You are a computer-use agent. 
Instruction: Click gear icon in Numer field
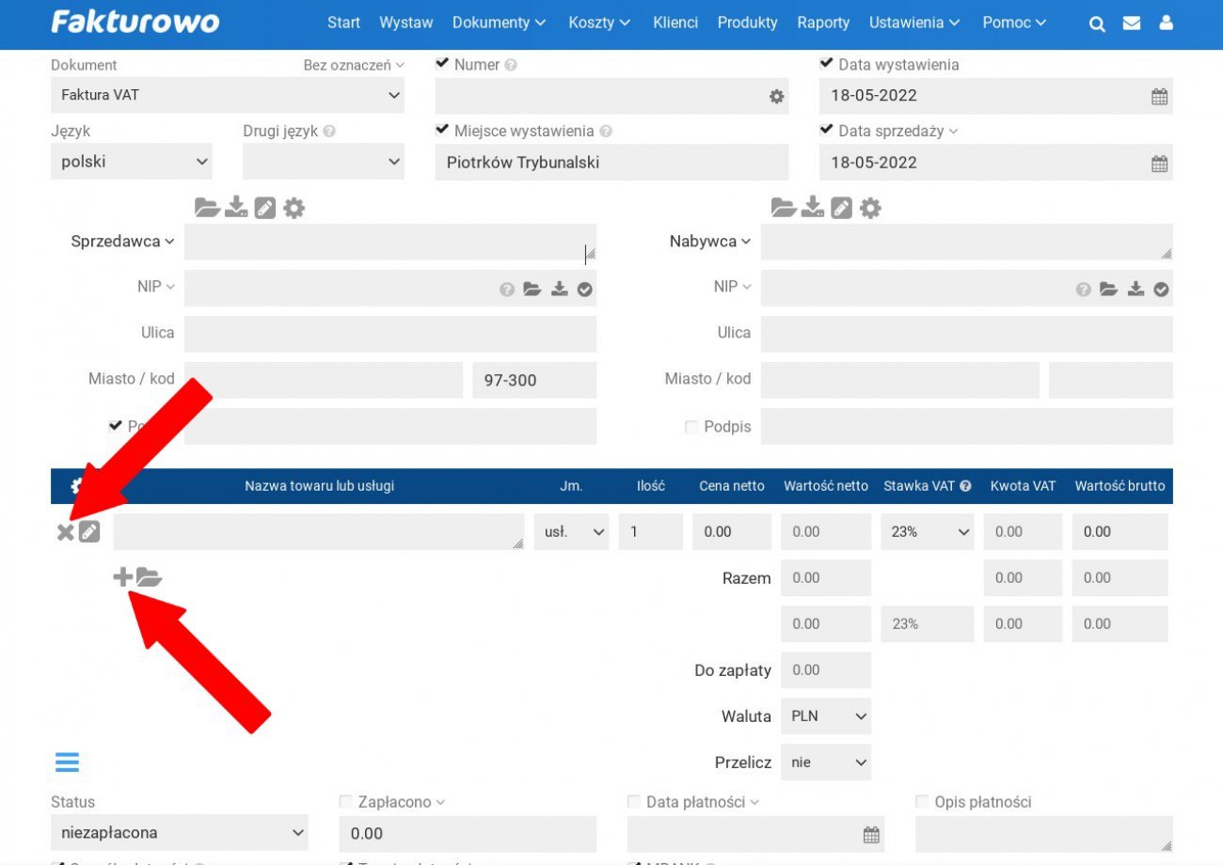(x=776, y=96)
